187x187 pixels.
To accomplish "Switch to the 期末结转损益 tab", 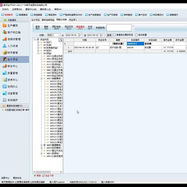I will (48, 20).
